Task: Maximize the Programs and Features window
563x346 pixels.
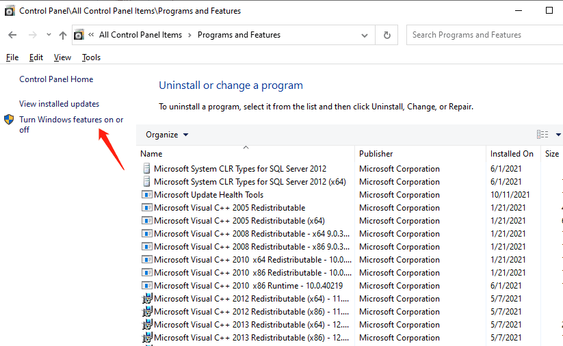Action: tap(549, 10)
